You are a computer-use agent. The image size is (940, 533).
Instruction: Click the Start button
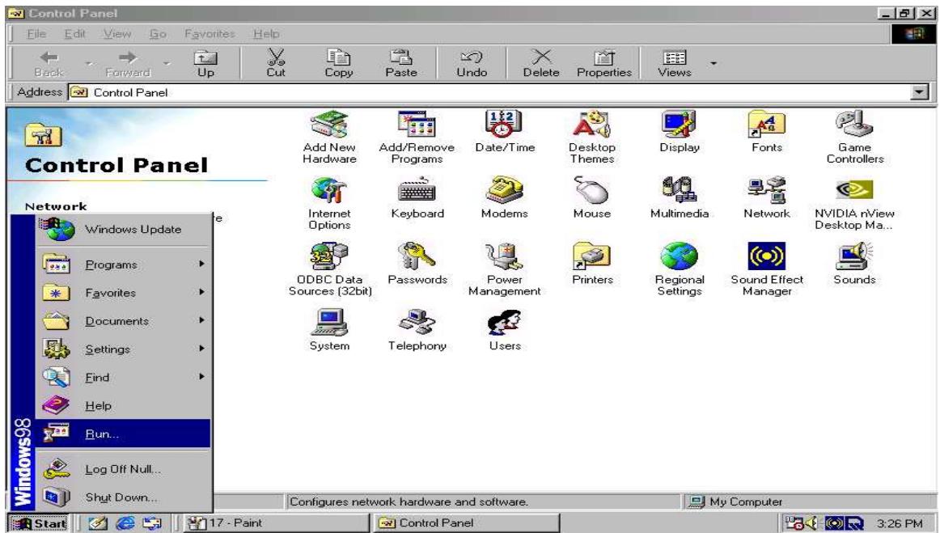tap(39, 523)
